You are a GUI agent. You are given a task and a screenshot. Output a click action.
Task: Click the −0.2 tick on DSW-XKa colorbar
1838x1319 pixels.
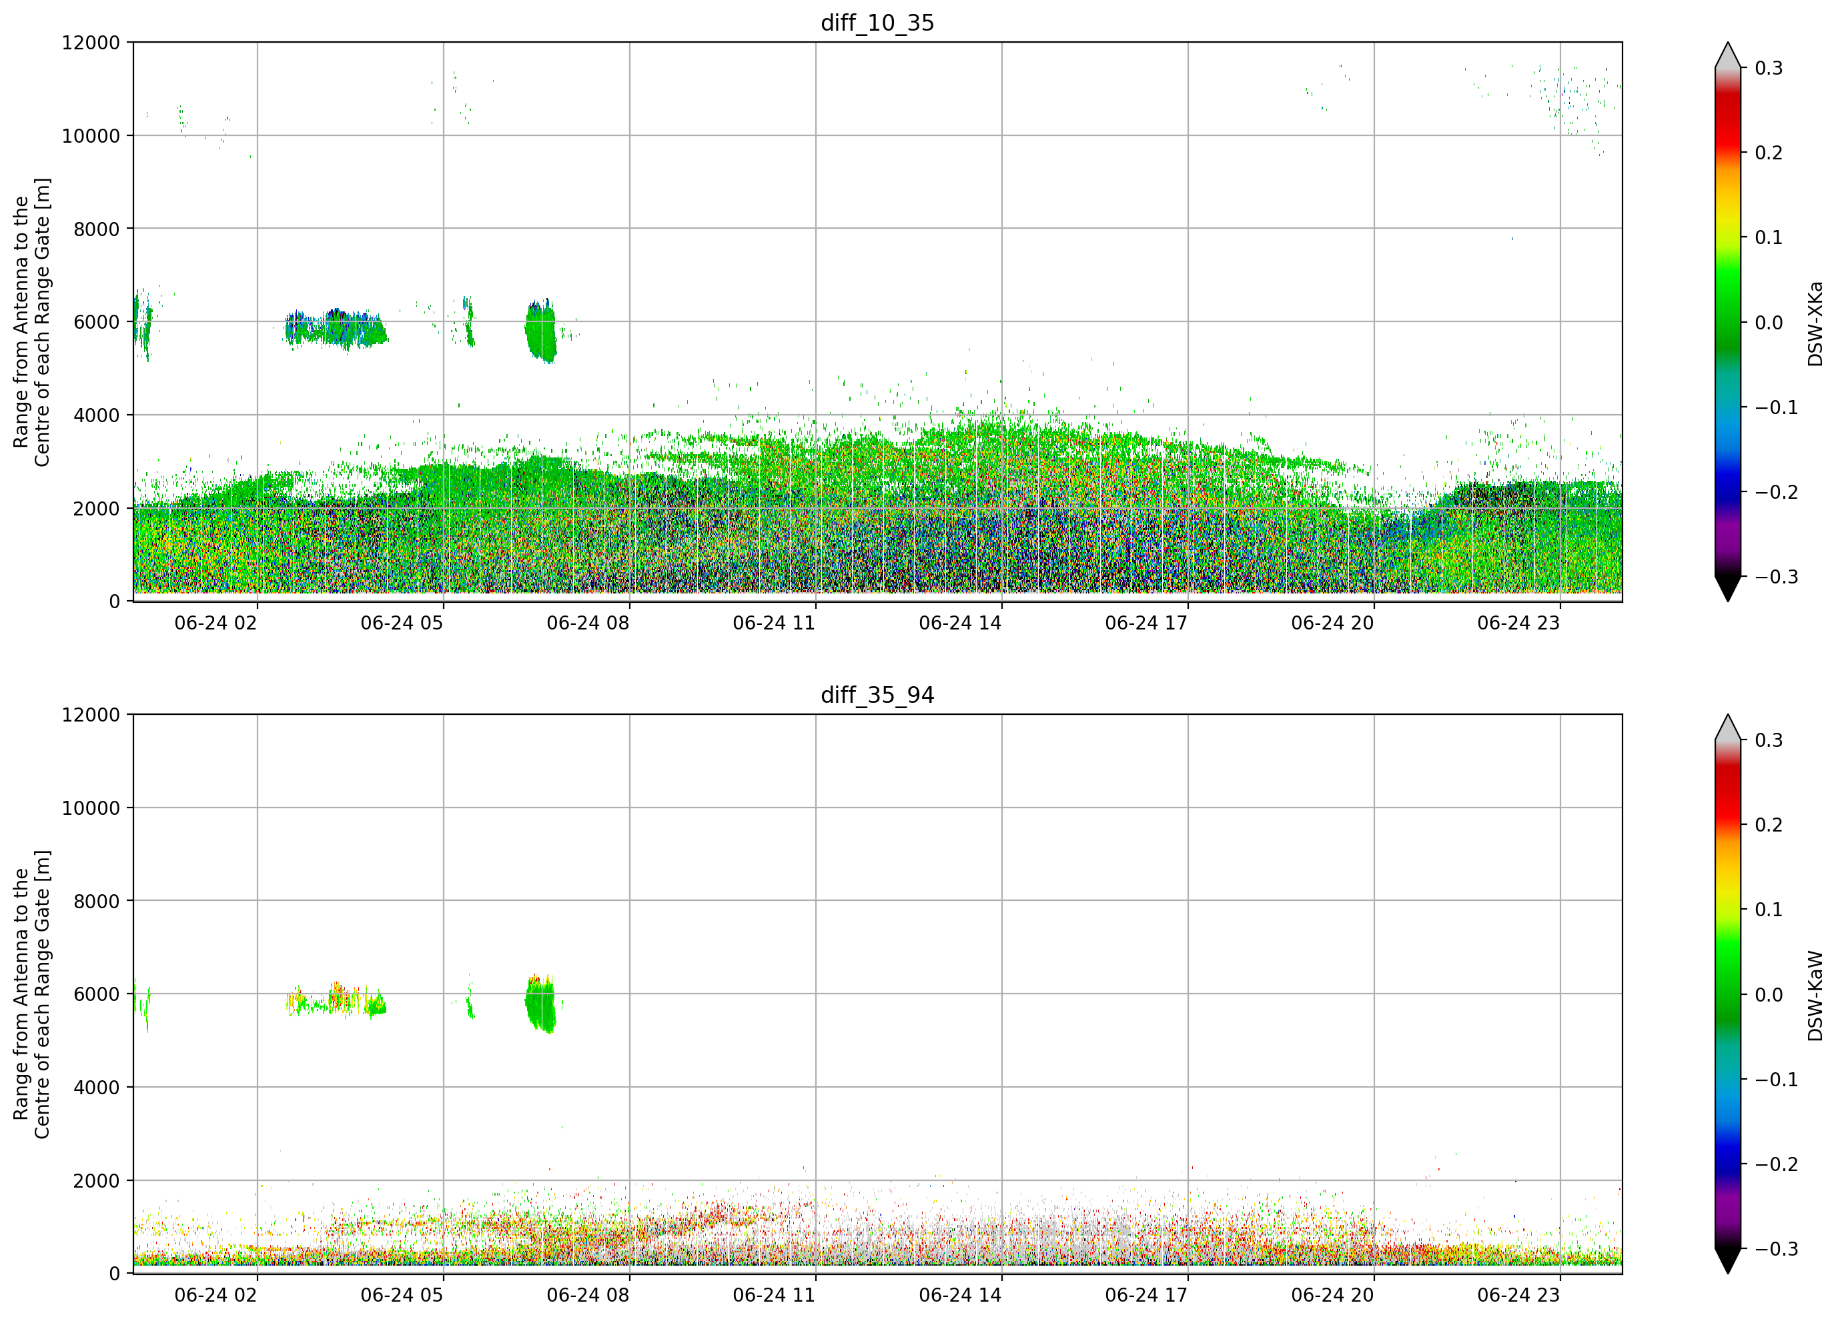coord(1777,491)
